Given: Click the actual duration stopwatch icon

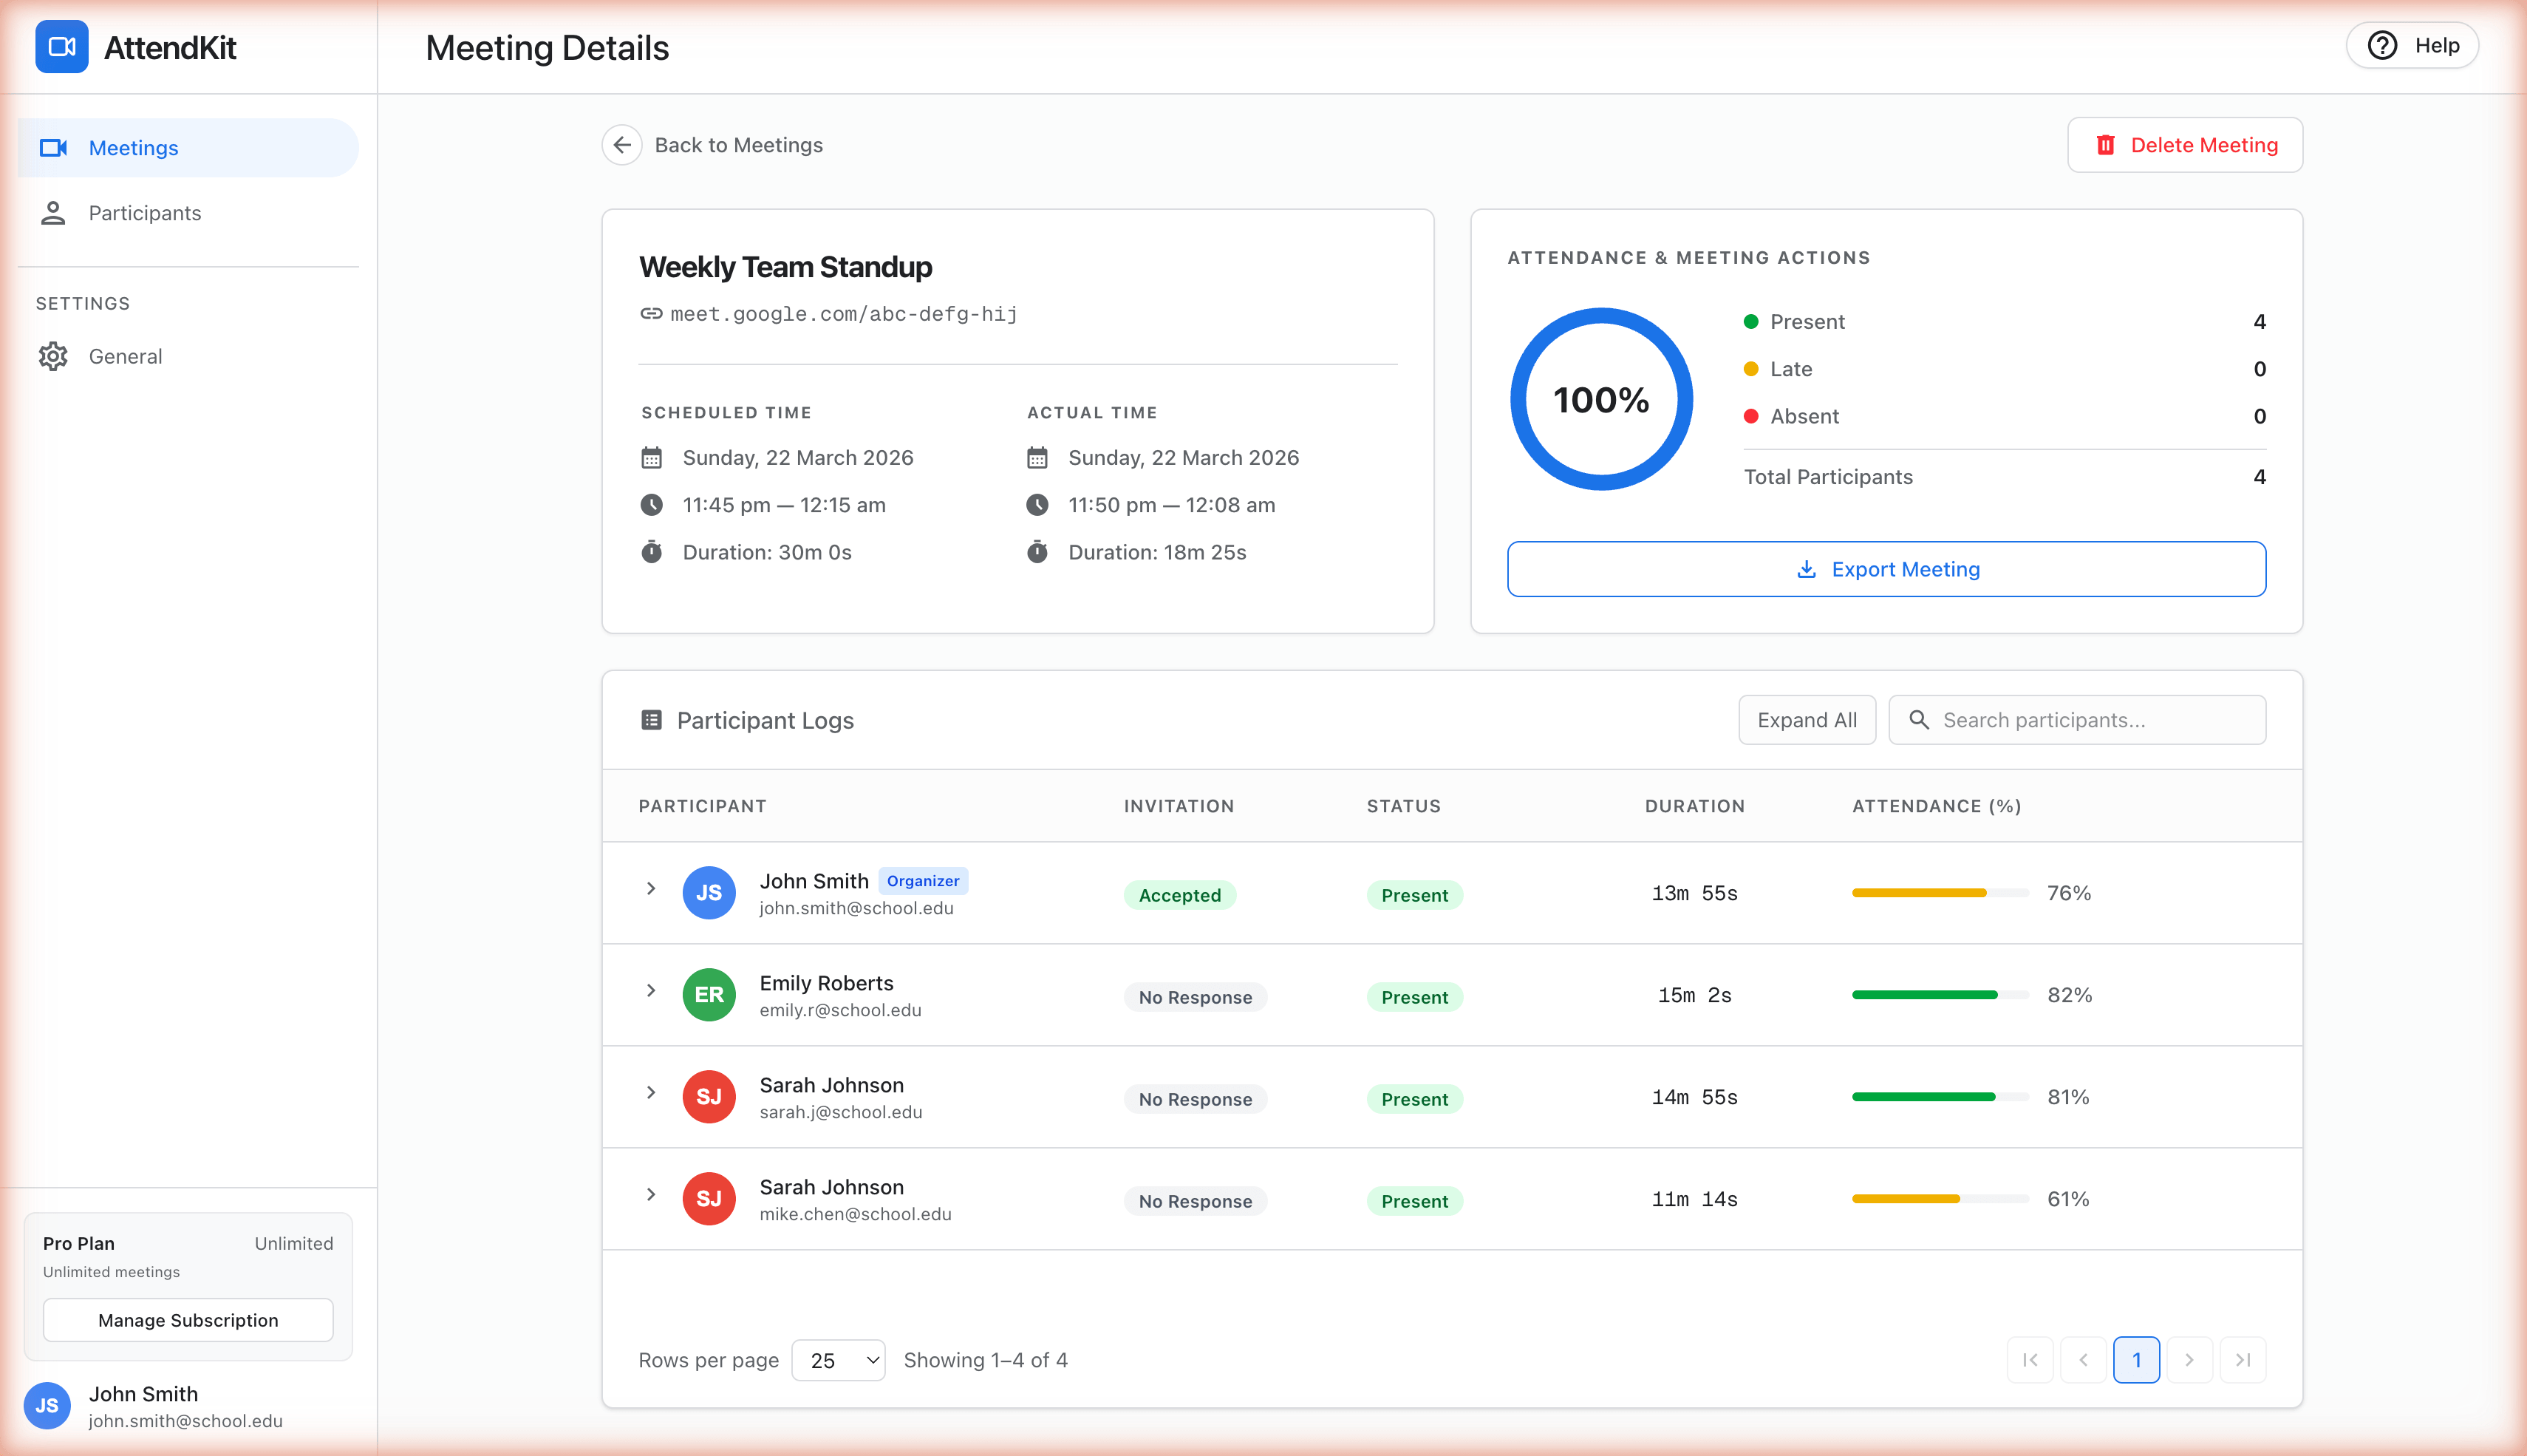Looking at the screenshot, I should coord(1037,552).
